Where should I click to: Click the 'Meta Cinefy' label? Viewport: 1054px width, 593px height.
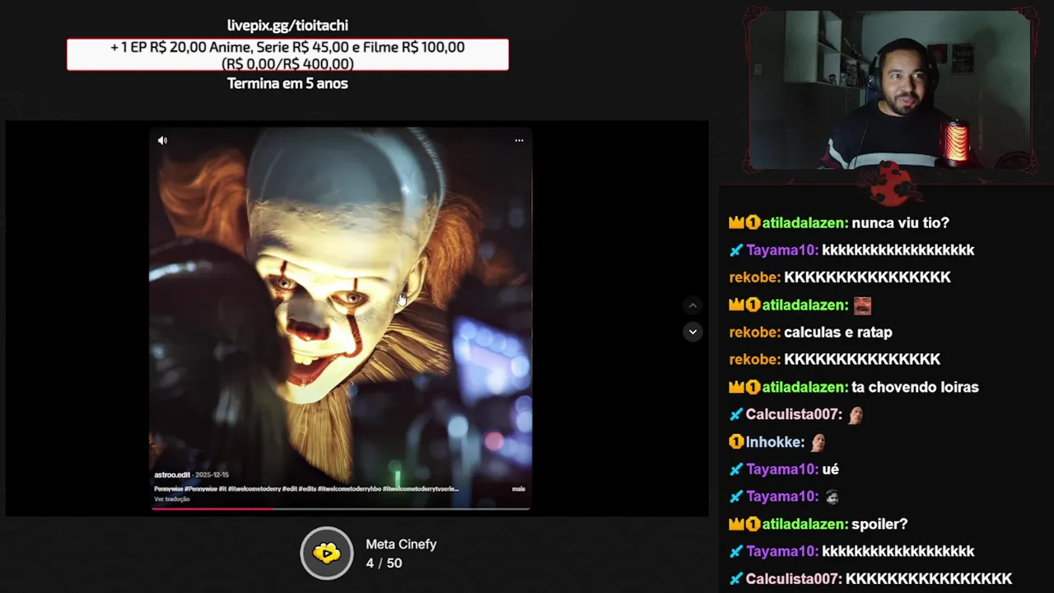tap(401, 544)
